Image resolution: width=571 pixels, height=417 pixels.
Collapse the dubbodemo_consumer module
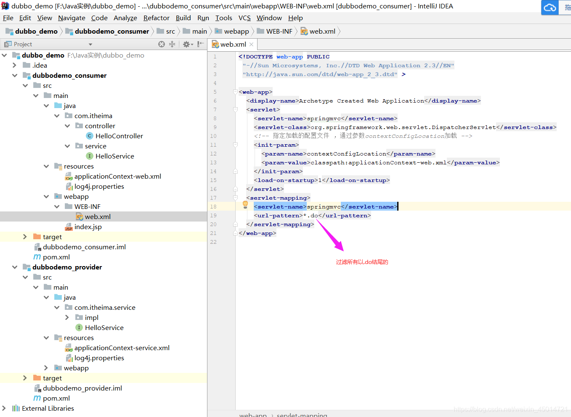click(15, 75)
